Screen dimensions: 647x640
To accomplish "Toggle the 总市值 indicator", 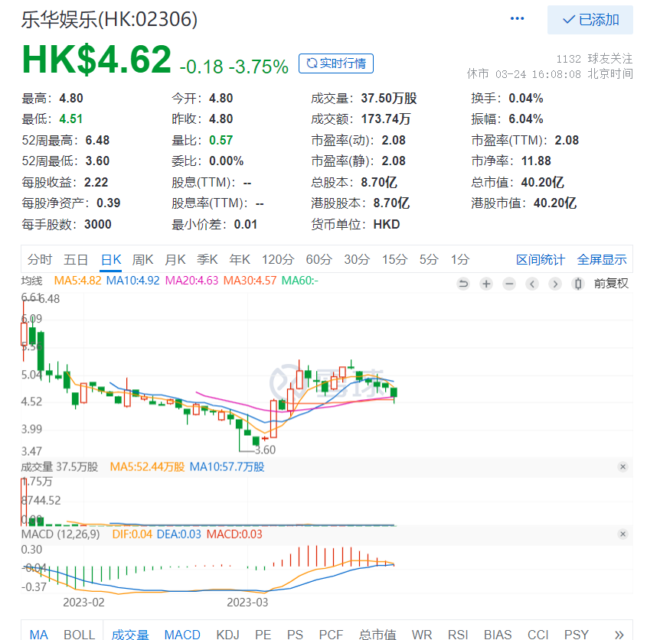I will coord(377,634).
